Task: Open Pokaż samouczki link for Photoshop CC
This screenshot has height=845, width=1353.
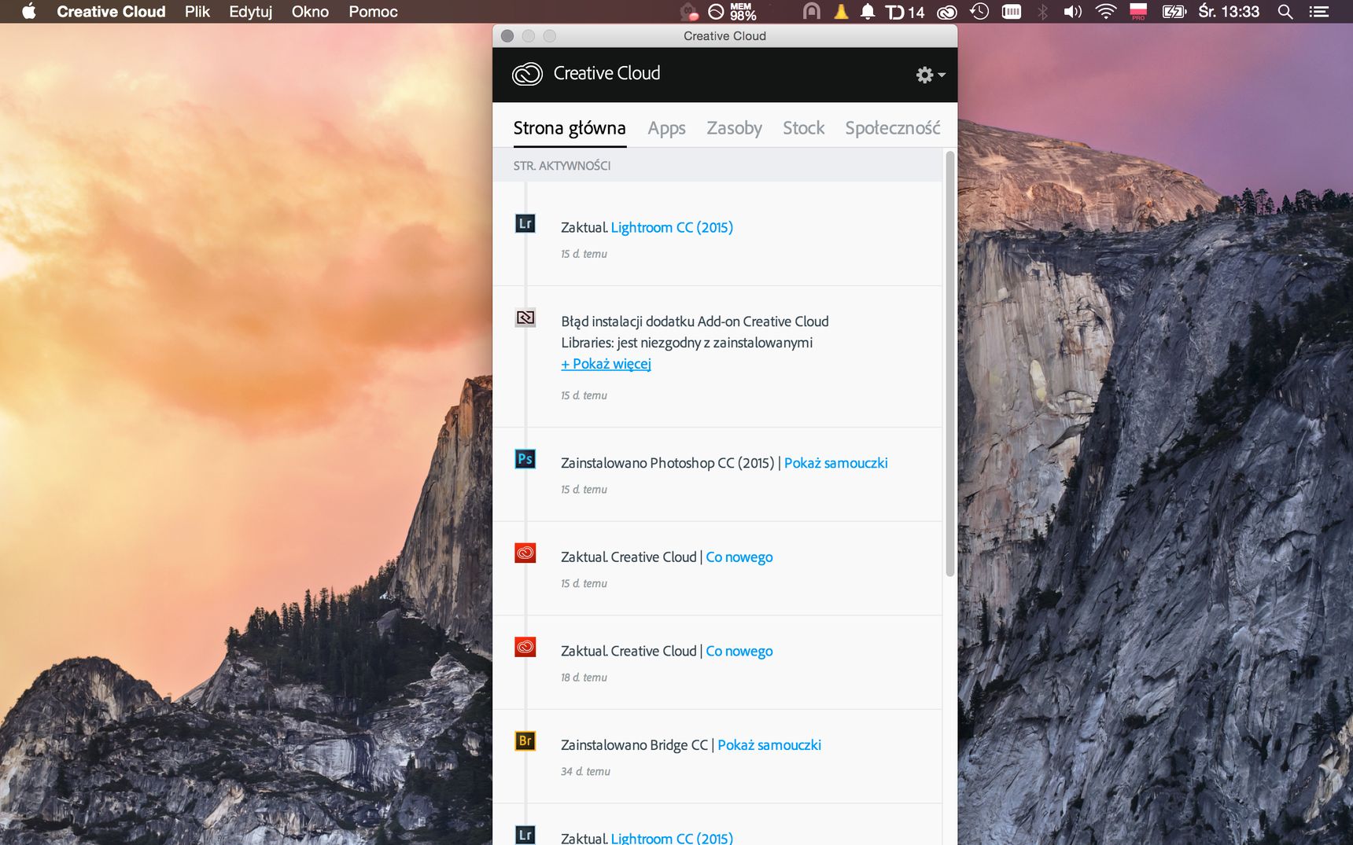Action: point(835,463)
